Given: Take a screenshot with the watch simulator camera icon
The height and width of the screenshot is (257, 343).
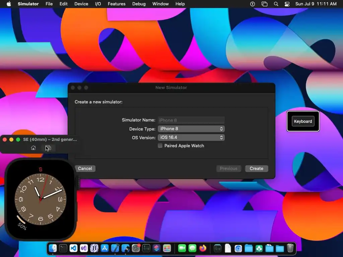Looking at the screenshot, I should [48, 148].
